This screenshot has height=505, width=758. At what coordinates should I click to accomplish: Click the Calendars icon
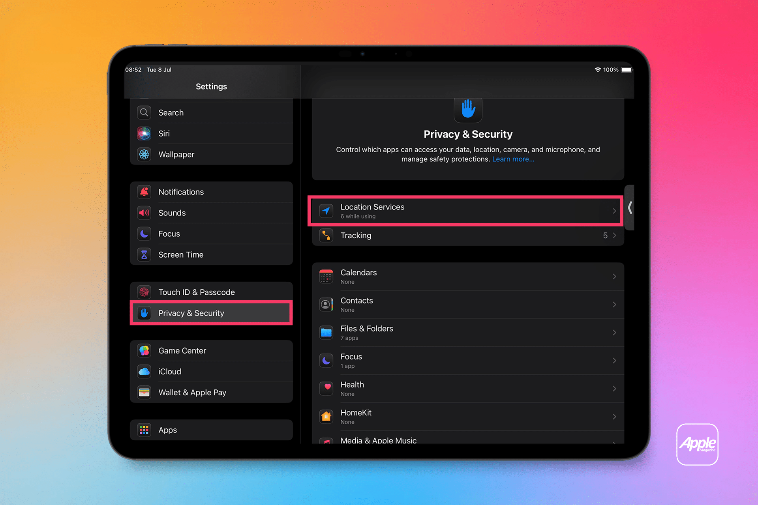click(326, 277)
